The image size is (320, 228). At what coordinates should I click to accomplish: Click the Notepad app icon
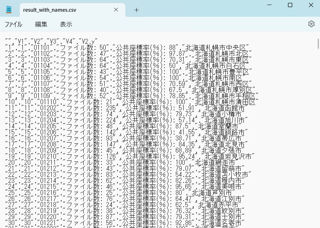[x=9, y=9]
